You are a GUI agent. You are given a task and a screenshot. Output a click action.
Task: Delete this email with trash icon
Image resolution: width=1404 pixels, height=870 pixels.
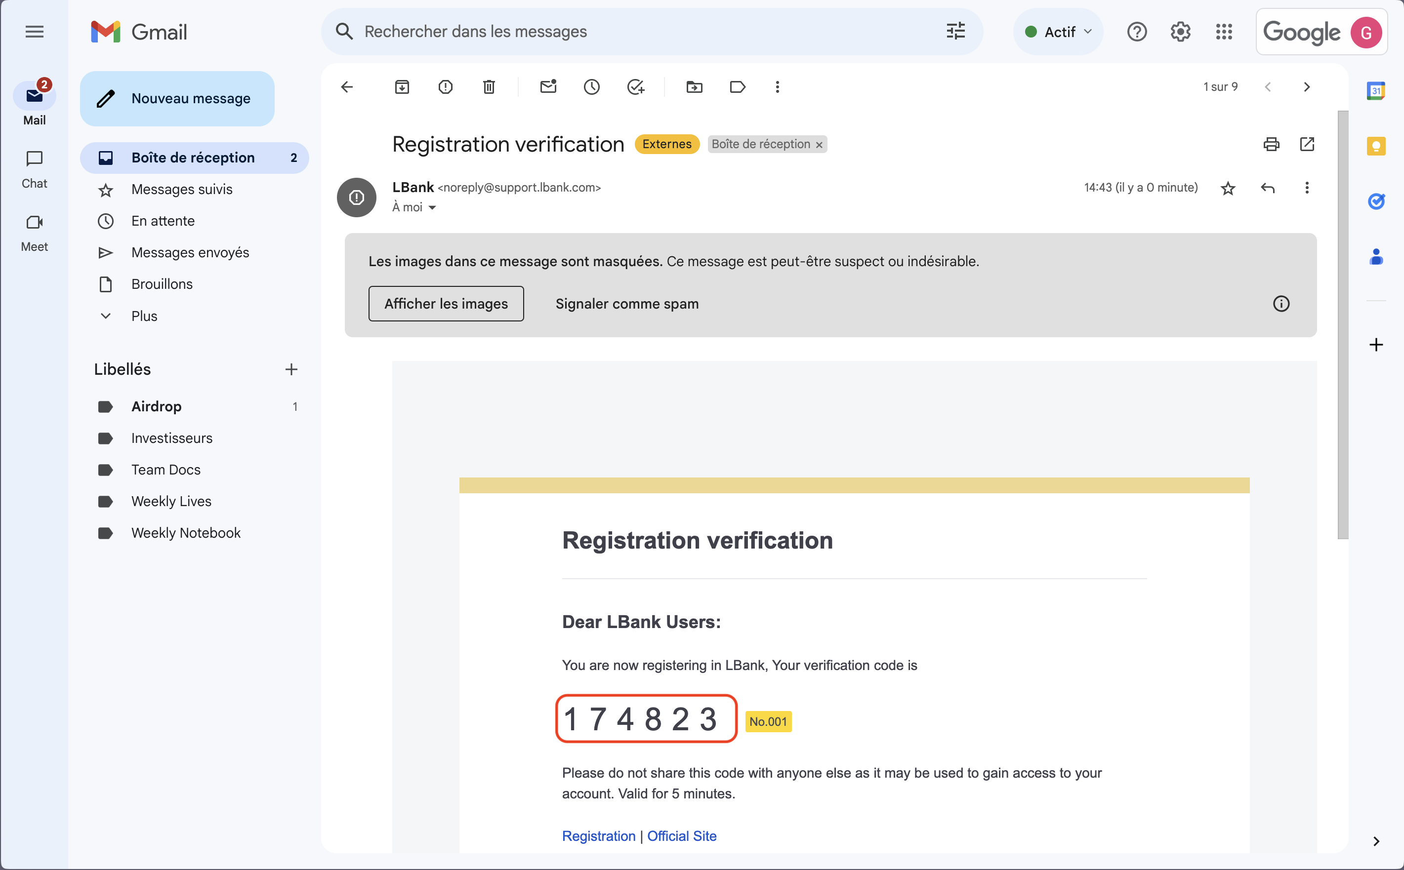(x=489, y=87)
